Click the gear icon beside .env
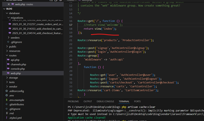 (x=7, y=95)
